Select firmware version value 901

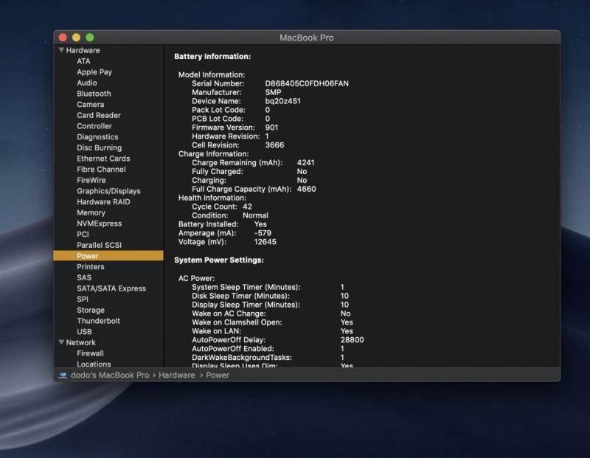271,128
